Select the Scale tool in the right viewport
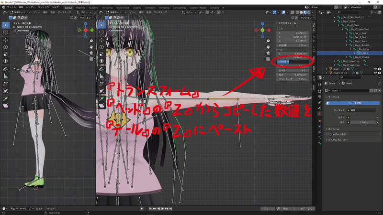 pyautogui.click(x=101, y=54)
